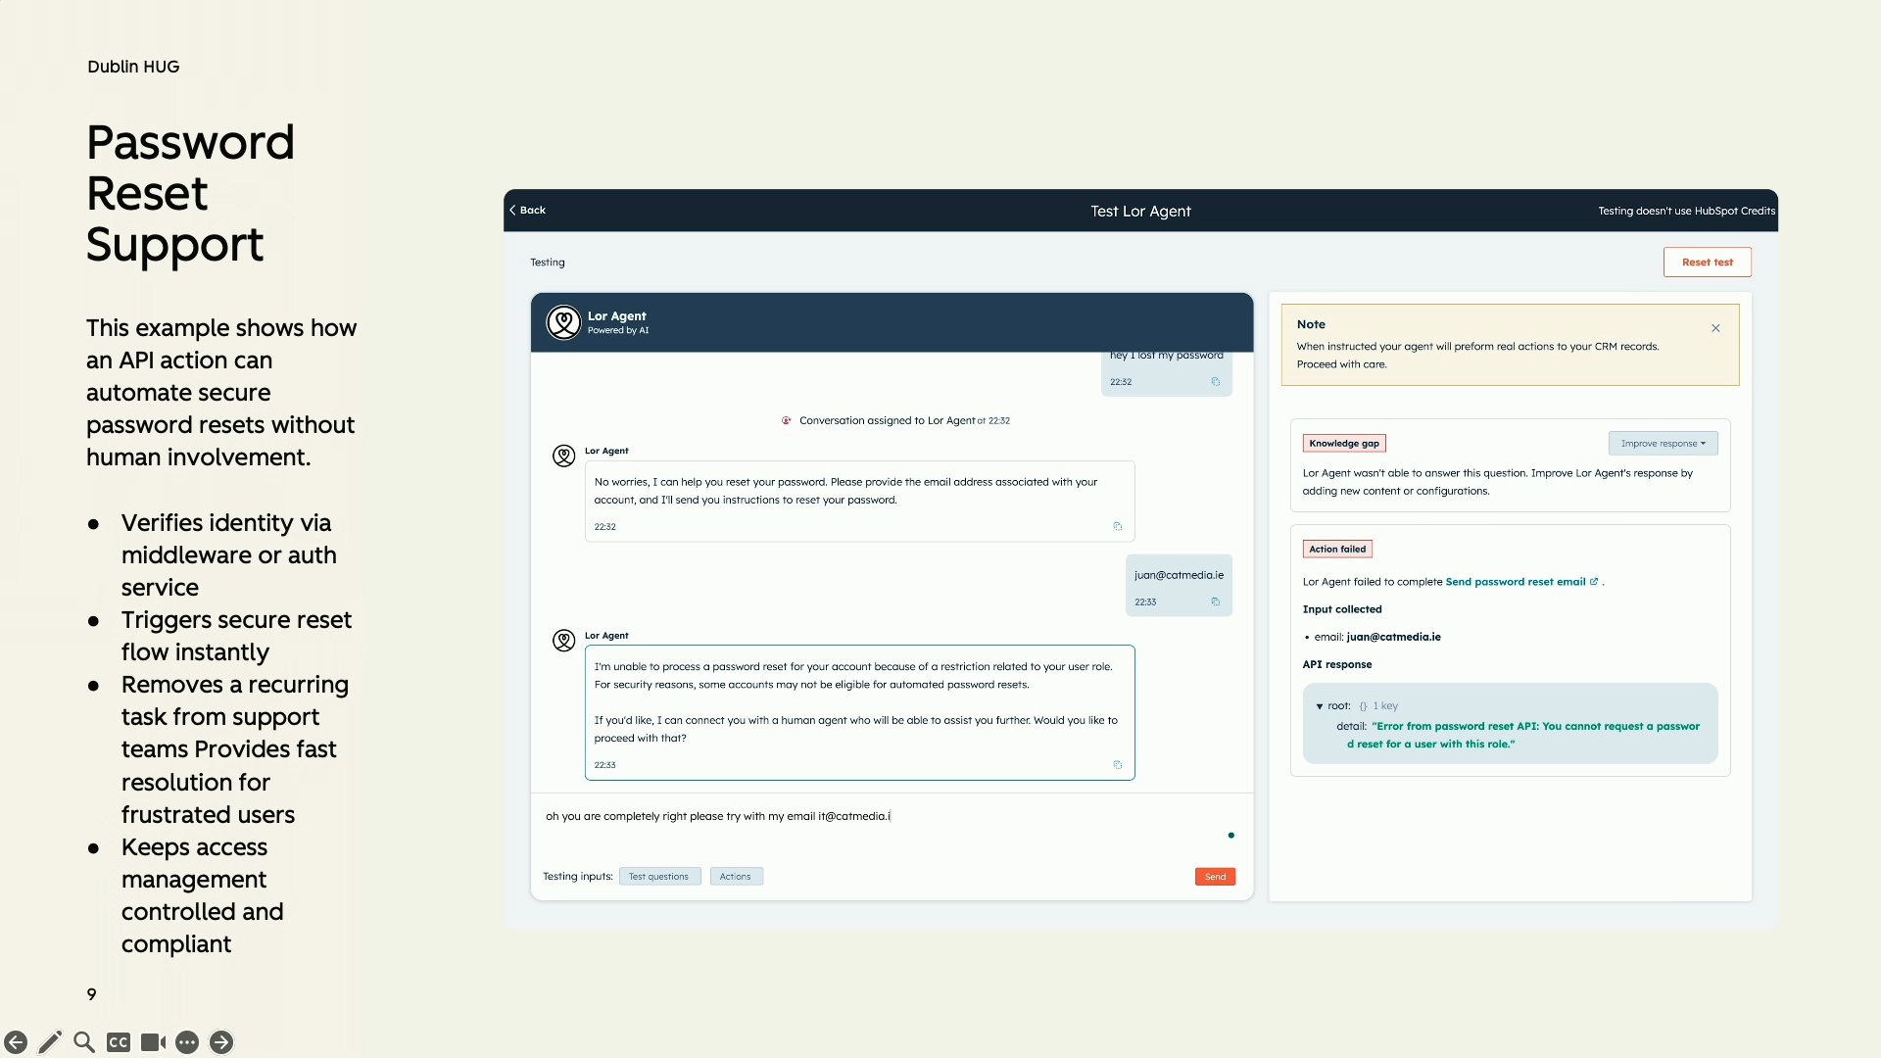The height and width of the screenshot is (1058, 1881).
Task: Click the orange Send button
Action: click(1215, 877)
